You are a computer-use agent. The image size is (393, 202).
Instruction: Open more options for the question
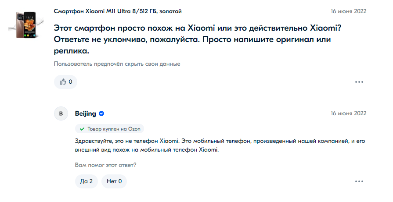point(359,82)
